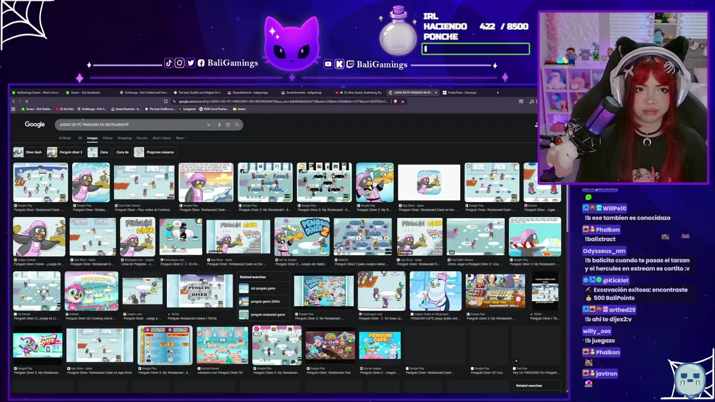Switch to BaliGamings Stream browser tab
Screen dimensions: 715x402
(x=35, y=92)
